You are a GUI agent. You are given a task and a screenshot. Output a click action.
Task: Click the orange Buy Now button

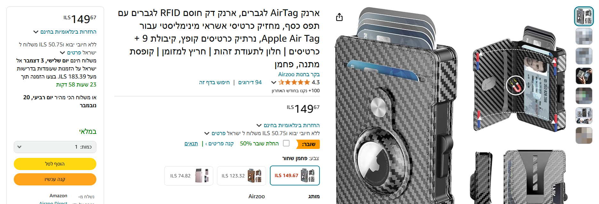point(55,179)
